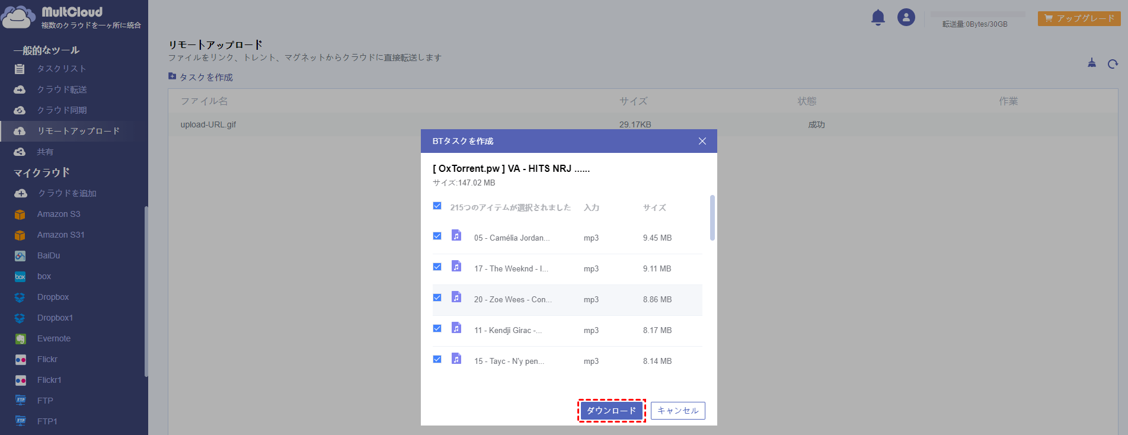Click the refresh icon at top right
1128x435 pixels.
tap(1113, 63)
